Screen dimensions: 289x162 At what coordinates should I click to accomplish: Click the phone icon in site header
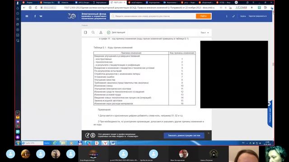click(x=233, y=16)
